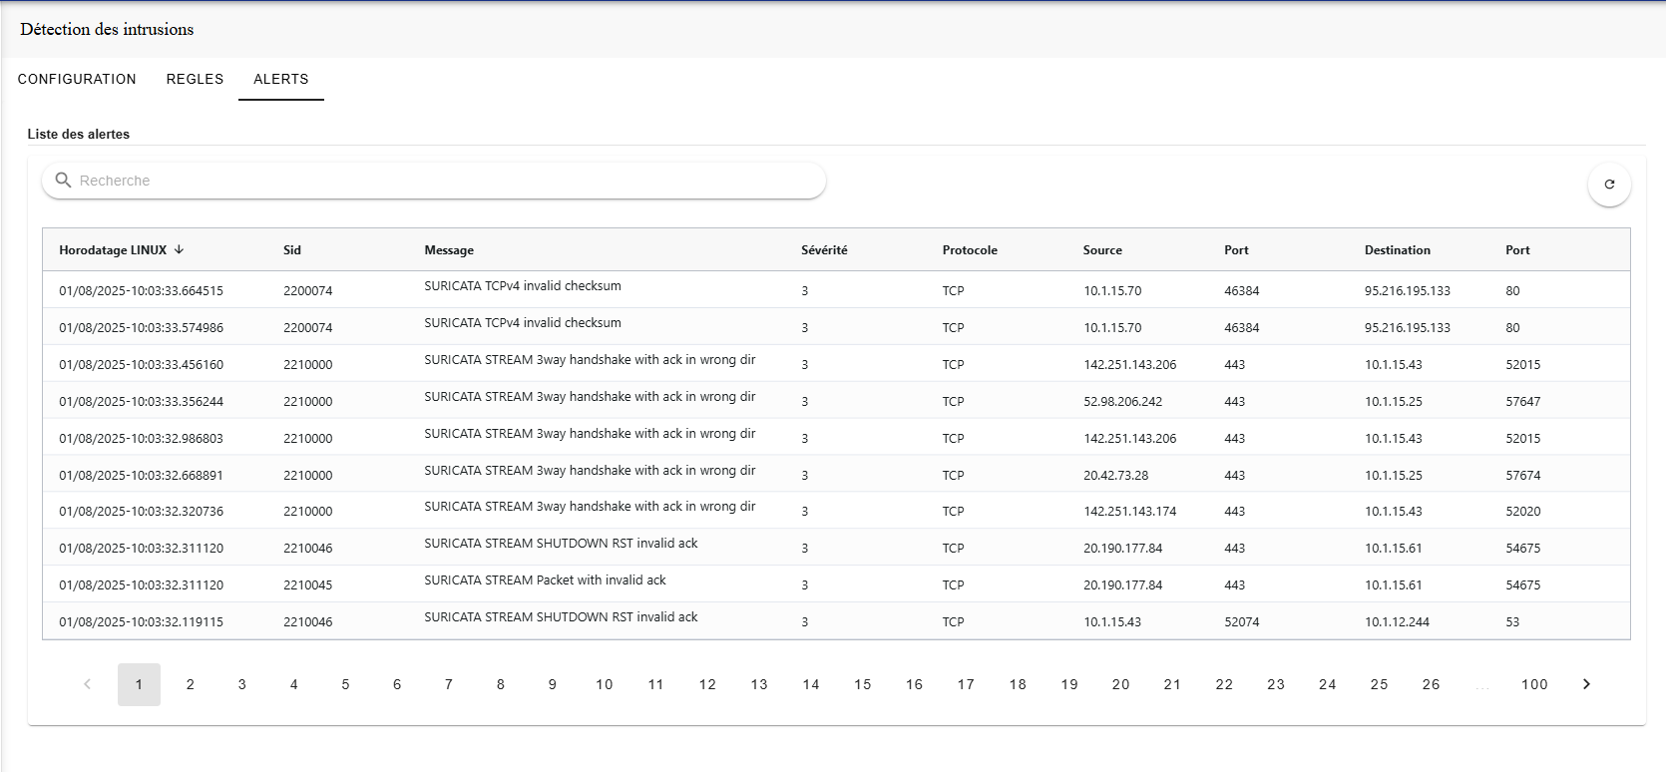
Task: Sort by the Sévérité column header
Action: tap(824, 250)
